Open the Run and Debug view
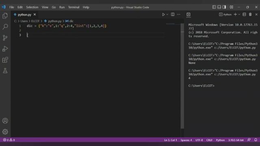This screenshot has width=260, height=146. click(5, 49)
